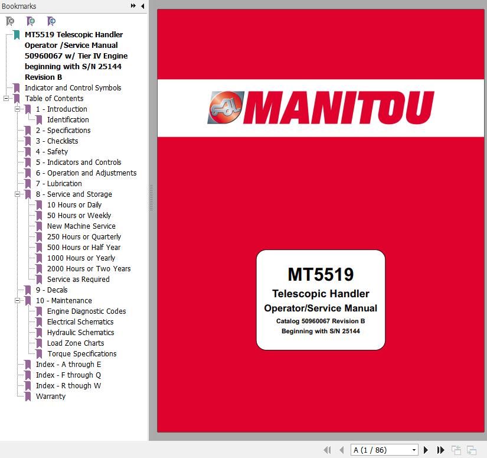Viewport: 487px width, 458px height.
Task: Open Index - R though W bookmark
Action: (68, 385)
